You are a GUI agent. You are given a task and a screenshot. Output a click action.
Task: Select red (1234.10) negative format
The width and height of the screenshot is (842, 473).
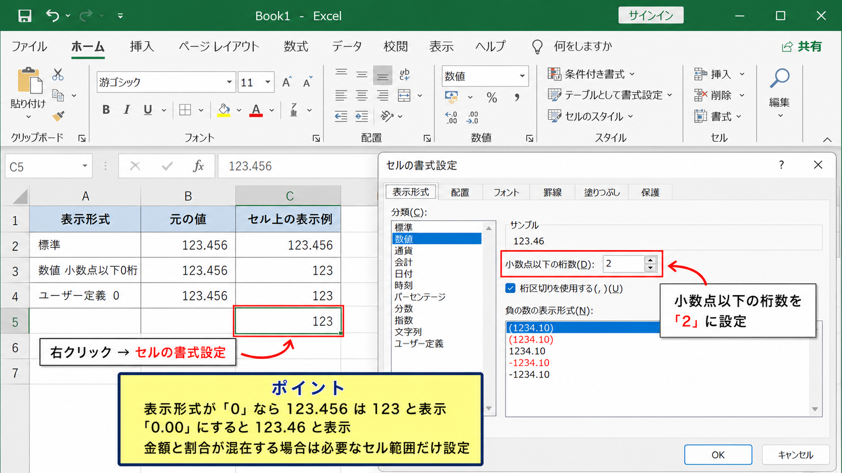coord(531,339)
